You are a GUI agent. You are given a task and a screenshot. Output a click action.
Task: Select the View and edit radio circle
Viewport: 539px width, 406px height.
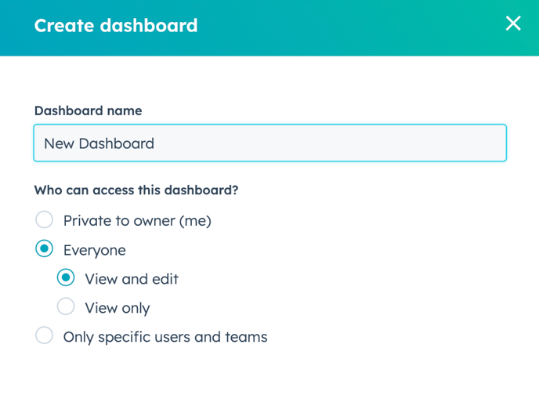pos(66,277)
